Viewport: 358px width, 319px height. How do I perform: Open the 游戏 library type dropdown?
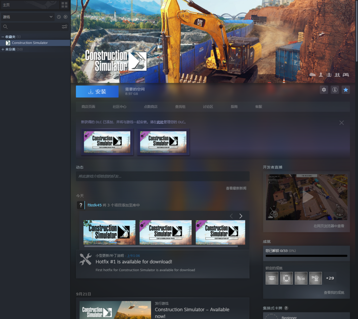pos(28,17)
